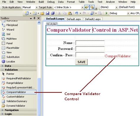Screen dimensions: 140x116
Task: Switch to the Default2.aspx tab
Action: [93, 19]
